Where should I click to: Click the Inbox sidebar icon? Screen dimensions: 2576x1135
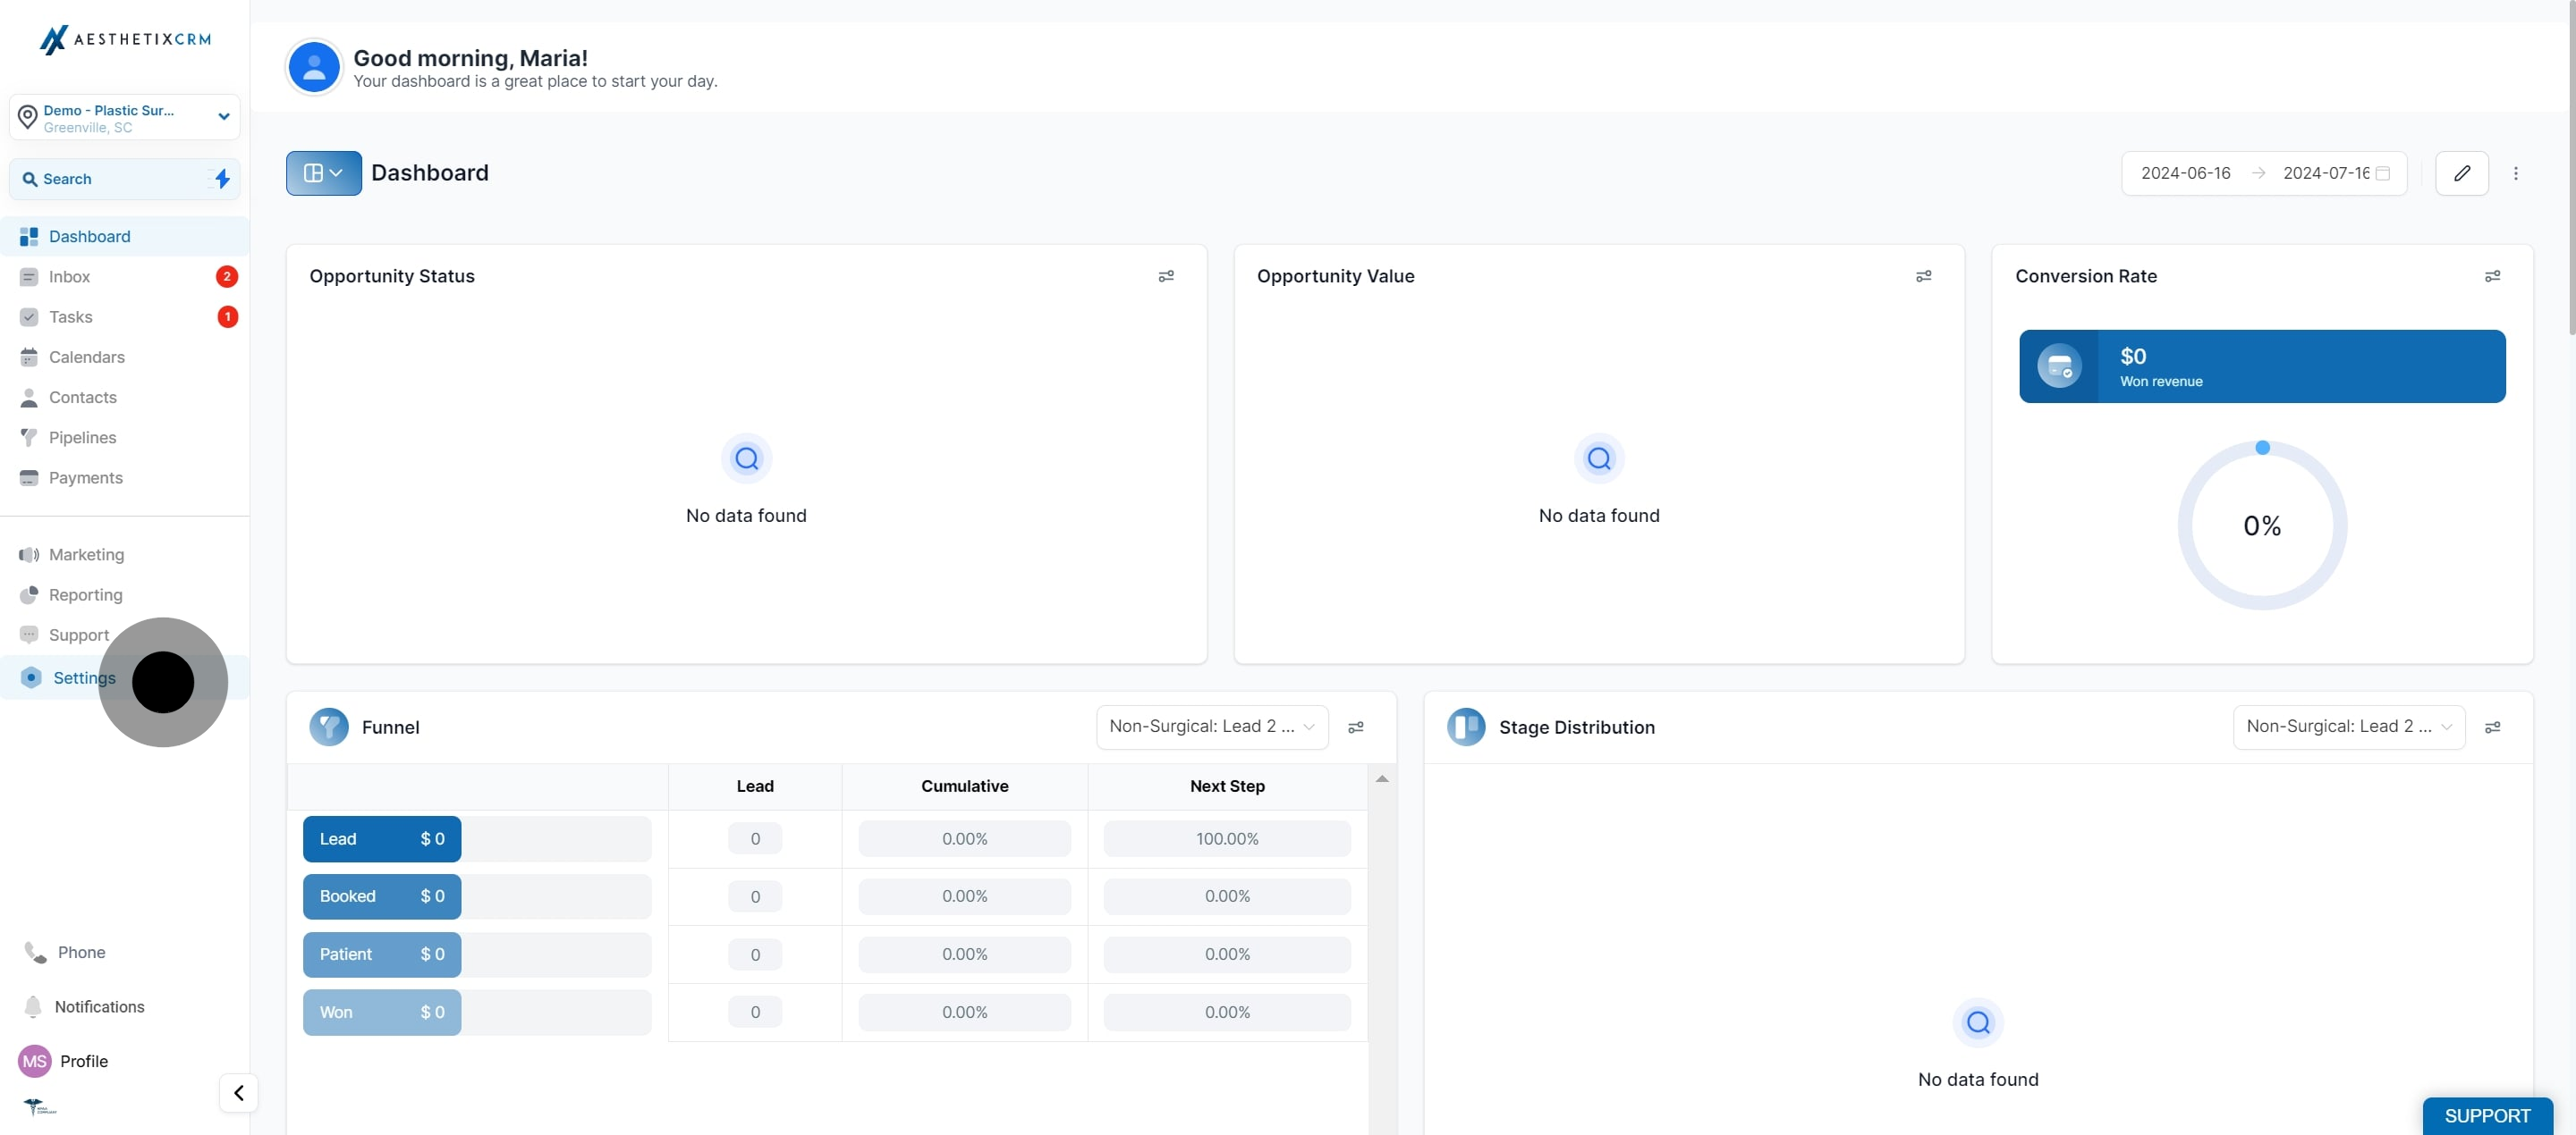coord(29,277)
